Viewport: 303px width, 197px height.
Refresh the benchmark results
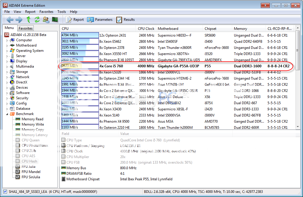pyautogui.click(x=37, y=20)
